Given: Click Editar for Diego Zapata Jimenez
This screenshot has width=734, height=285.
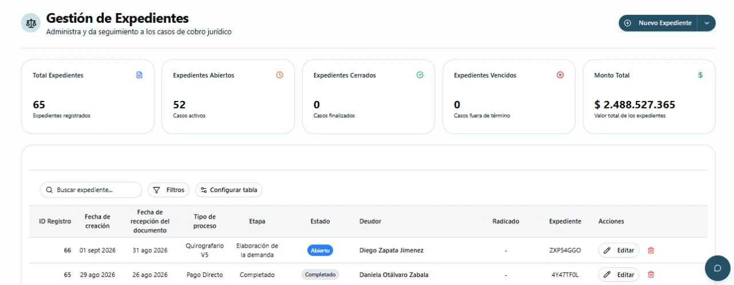Looking at the screenshot, I should (x=619, y=250).
